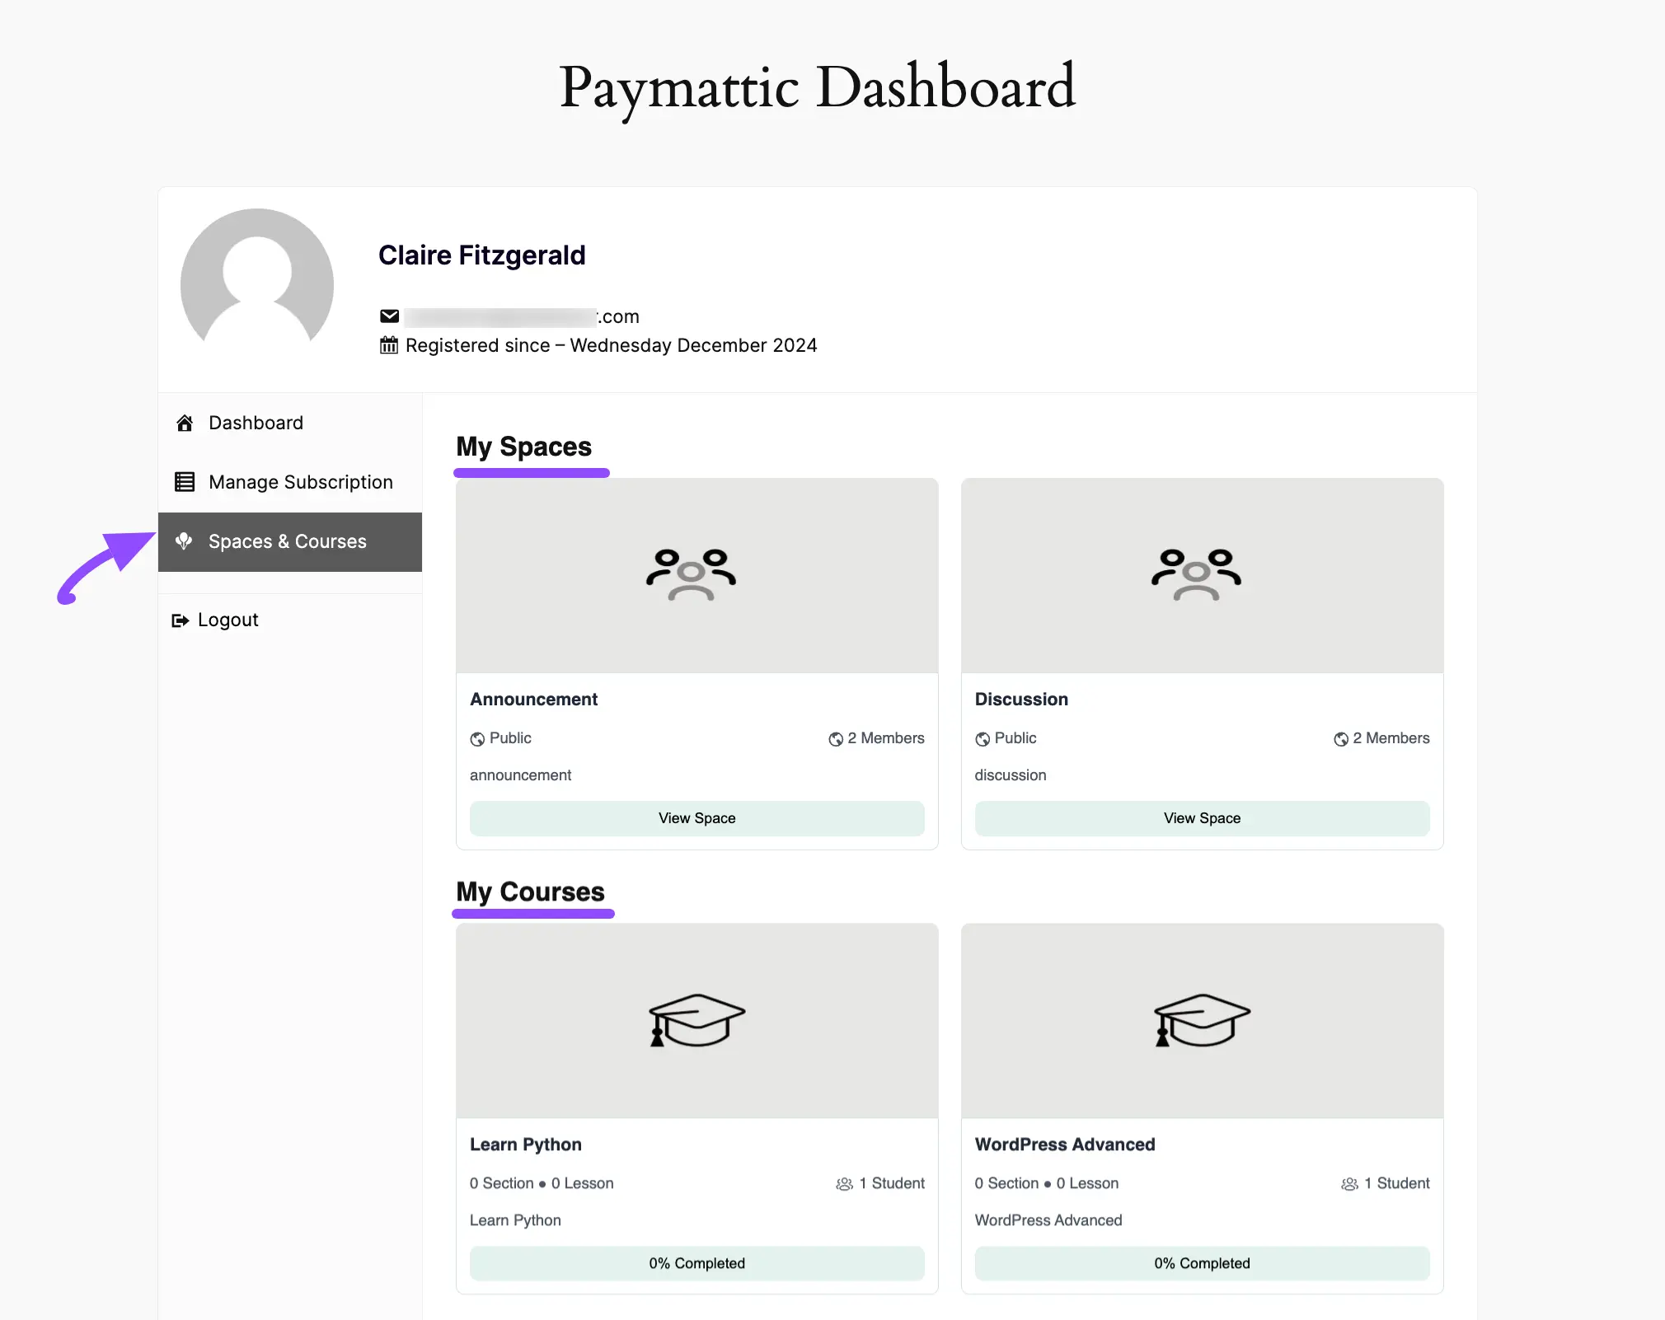This screenshot has width=1665, height=1320.
Task: Open the Dashboard menu item
Action: pyautogui.click(x=256, y=423)
